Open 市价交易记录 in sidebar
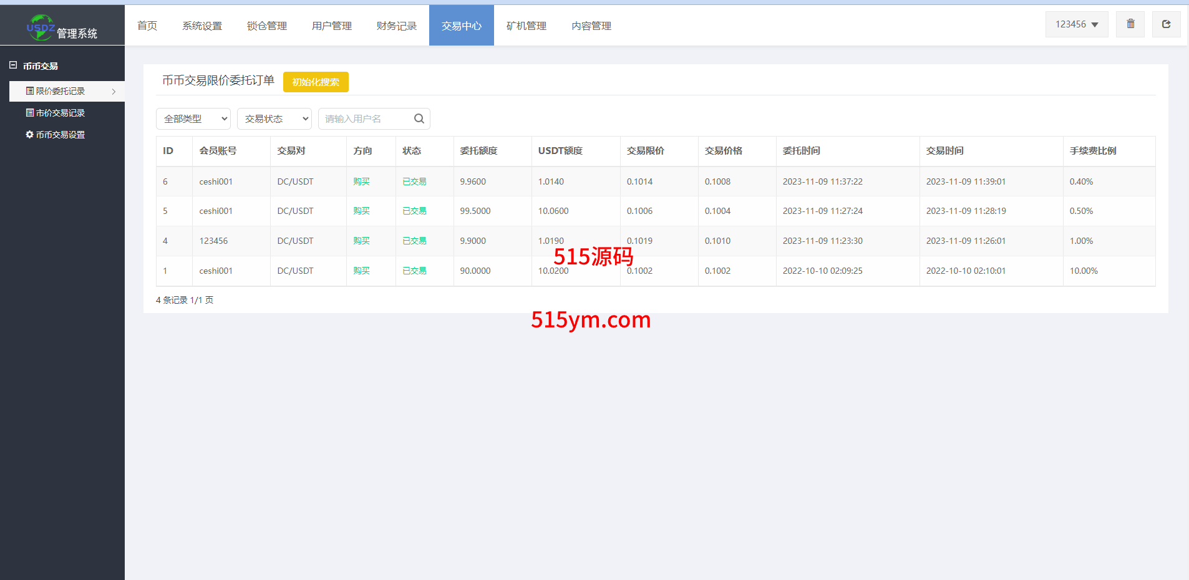The image size is (1189, 580). [x=55, y=113]
